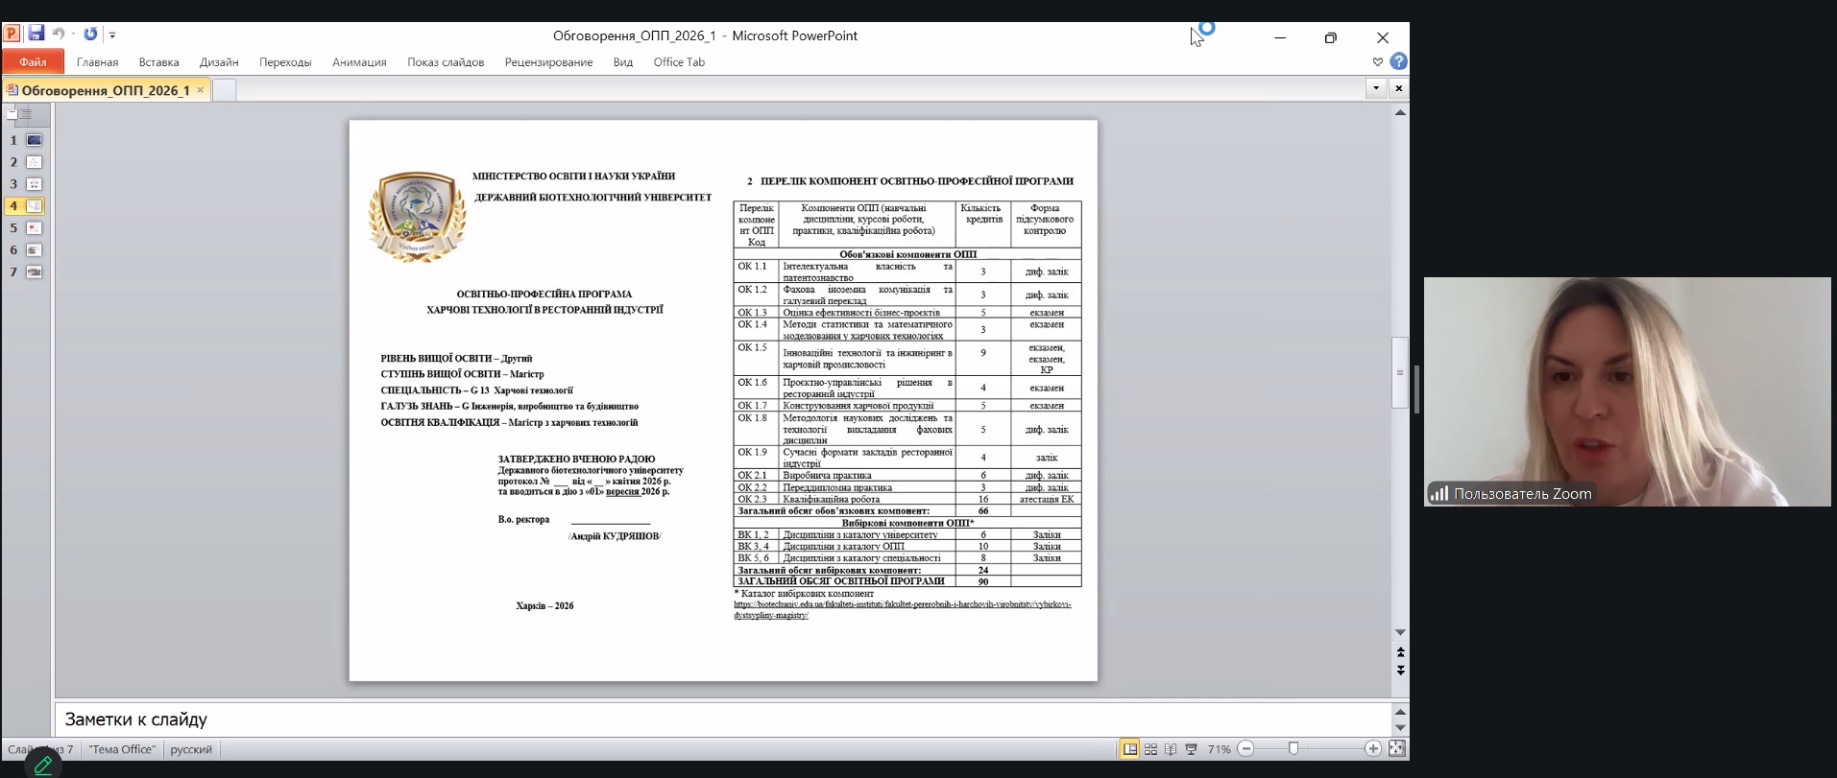
Task: Open PowerPoint Help question mark icon
Action: 1399,61
